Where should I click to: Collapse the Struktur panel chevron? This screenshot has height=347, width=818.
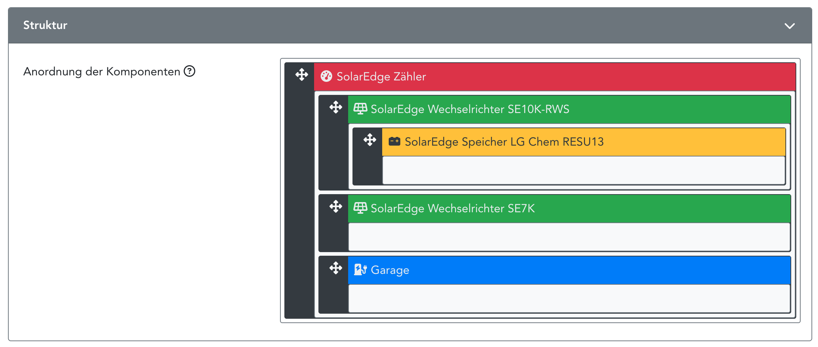[x=789, y=26]
